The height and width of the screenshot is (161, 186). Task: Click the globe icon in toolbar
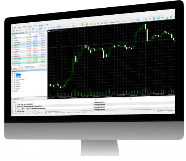coord(105,23)
